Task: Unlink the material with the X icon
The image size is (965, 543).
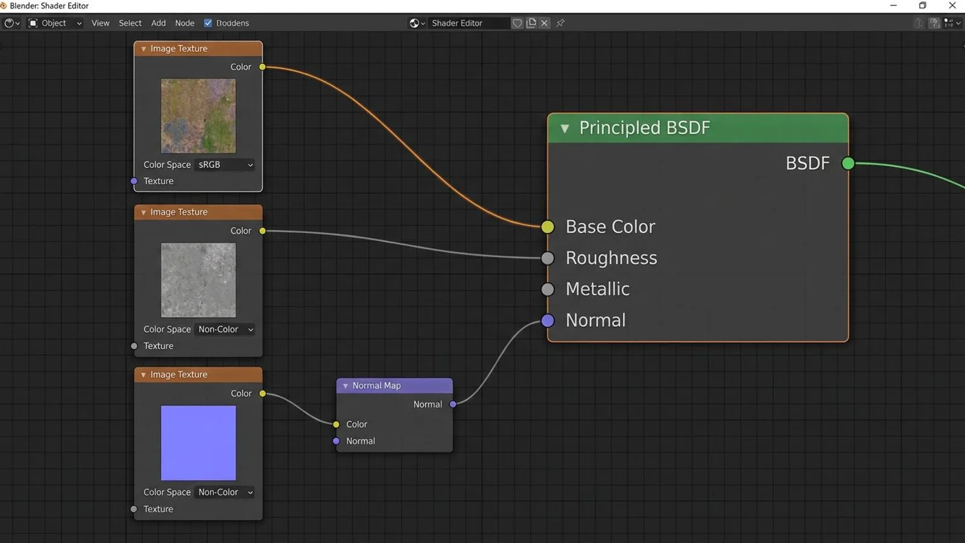Action: coord(545,23)
